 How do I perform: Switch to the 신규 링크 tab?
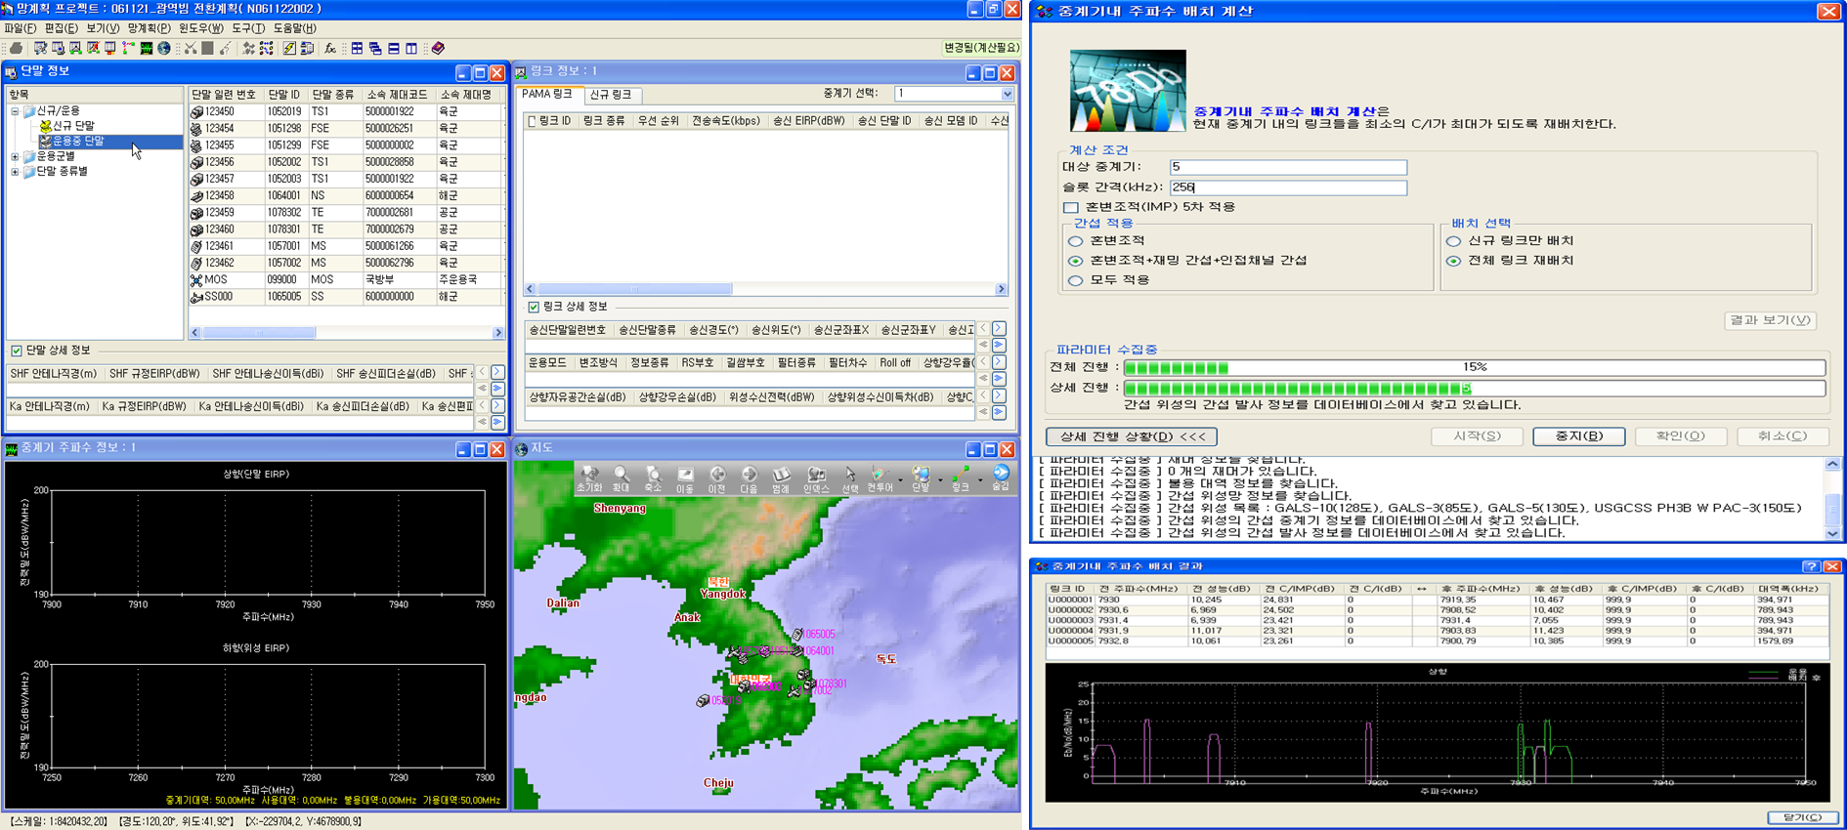(x=611, y=95)
